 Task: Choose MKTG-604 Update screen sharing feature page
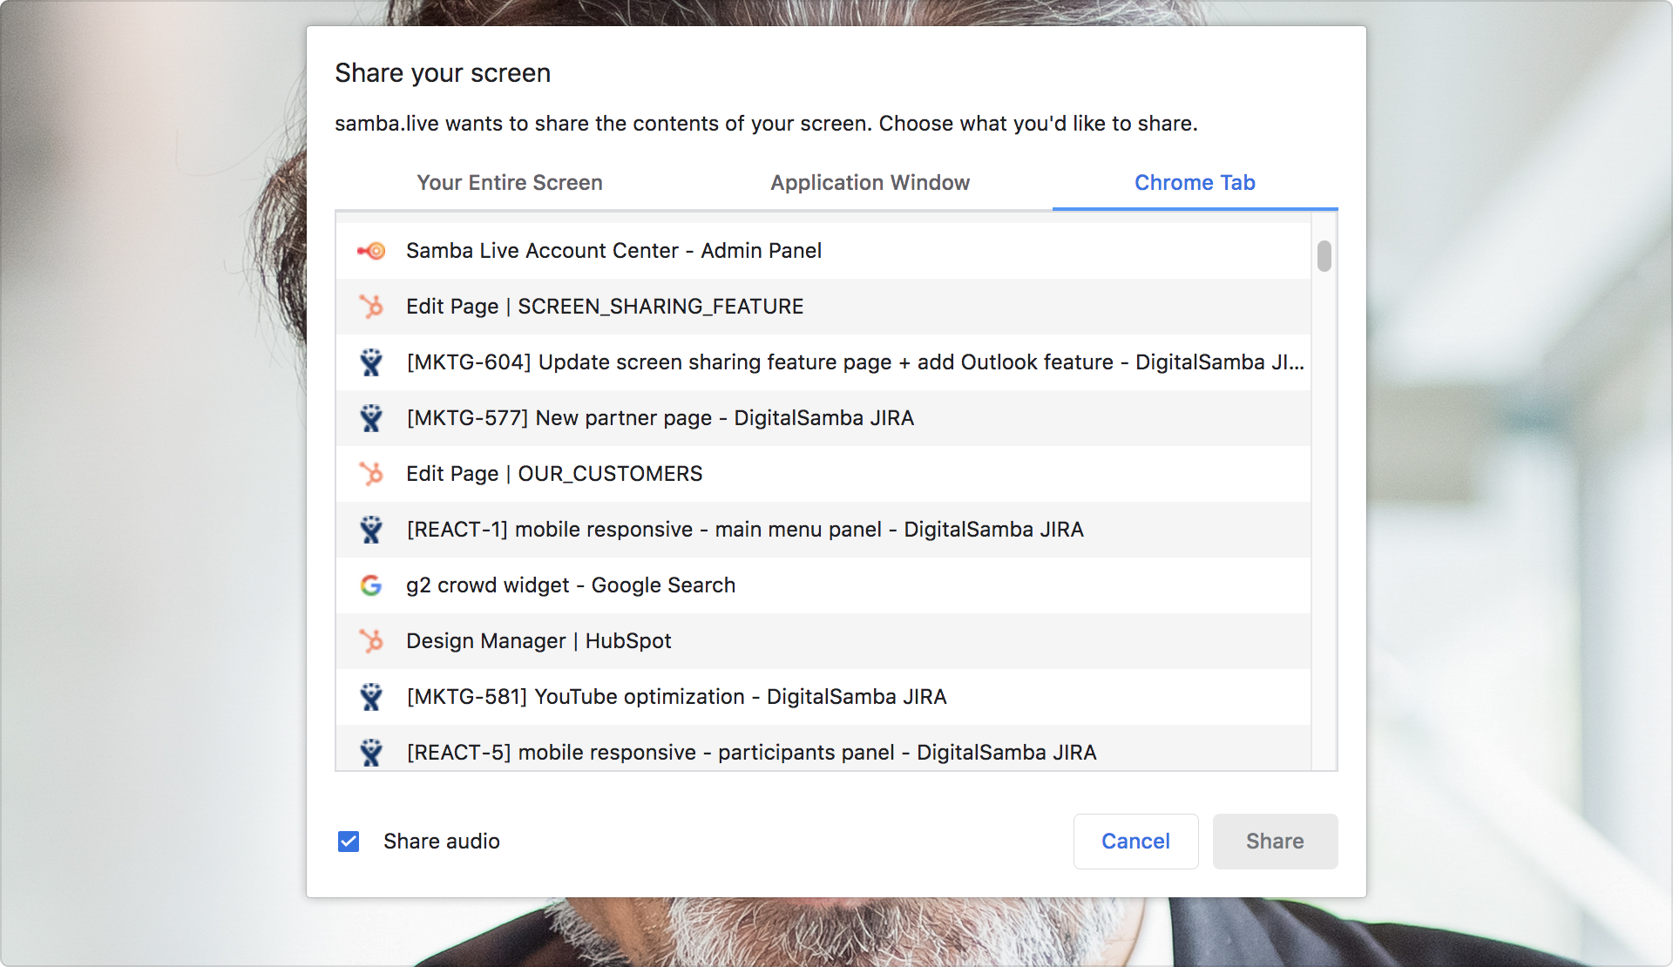(823, 362)
